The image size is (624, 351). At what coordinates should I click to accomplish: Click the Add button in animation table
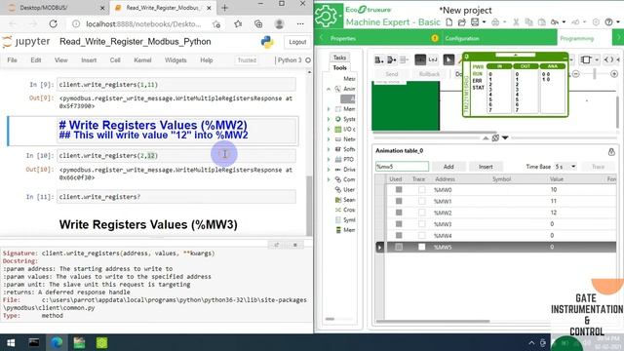coord(448,167)
